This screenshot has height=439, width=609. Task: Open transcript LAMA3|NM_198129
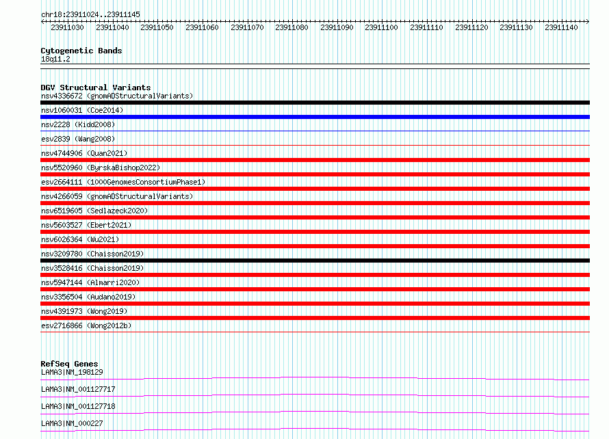(72, 372)
